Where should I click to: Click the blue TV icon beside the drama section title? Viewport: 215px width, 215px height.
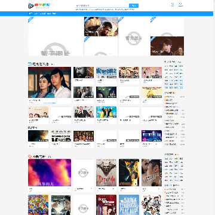[x=30, y=64]
